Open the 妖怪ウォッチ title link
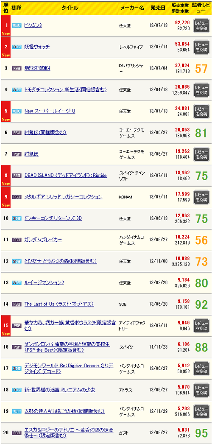This screenshot has width=212, height=444. click(37, 47)
